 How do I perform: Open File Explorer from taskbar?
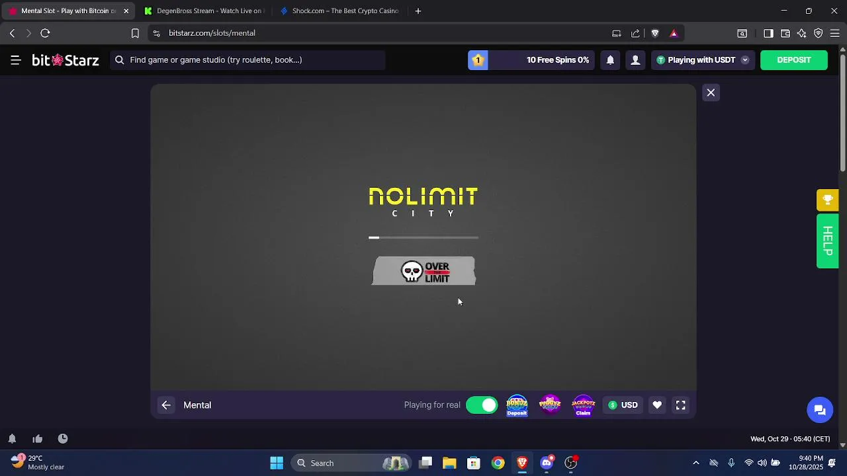(x=449, y=463)
